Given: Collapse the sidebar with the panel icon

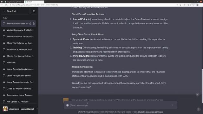Looking at the screenshot, I should pyautogui.click(x=34, y=11).
